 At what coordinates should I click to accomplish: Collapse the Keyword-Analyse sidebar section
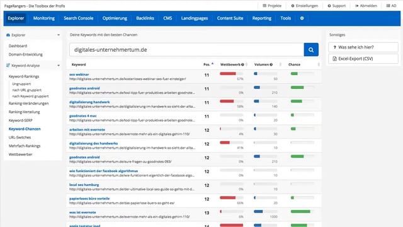click(x=59, y=66)
